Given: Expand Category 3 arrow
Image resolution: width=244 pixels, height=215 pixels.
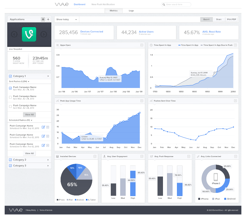Looking at the screenshot, I should tap(48, 166).
